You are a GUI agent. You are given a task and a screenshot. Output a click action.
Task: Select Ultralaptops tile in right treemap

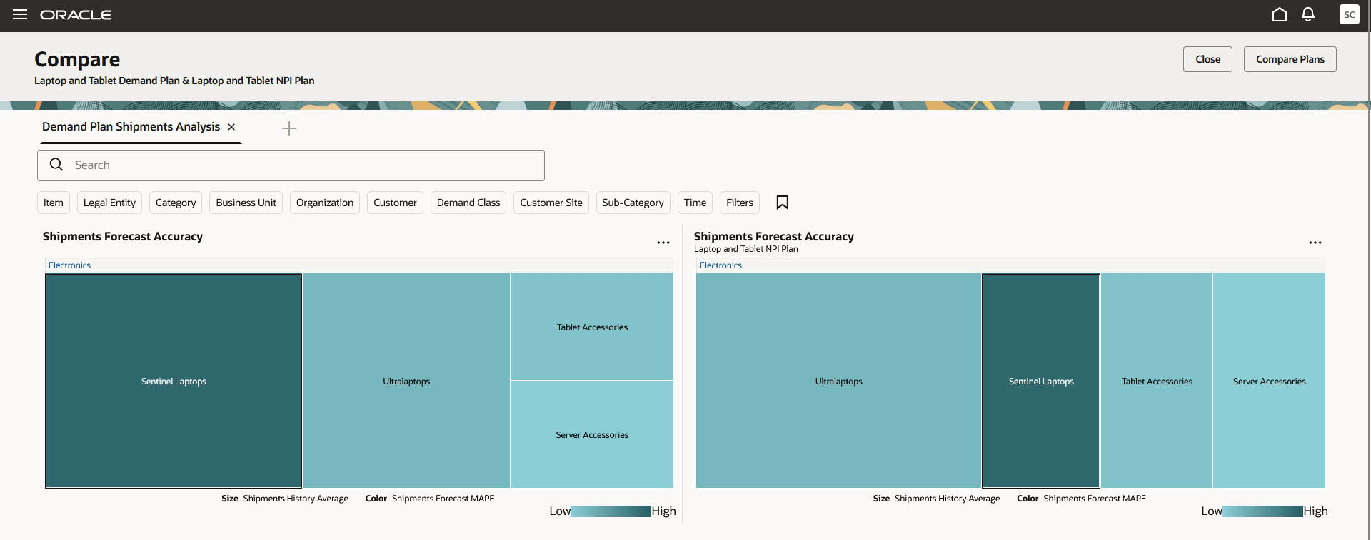839,381
